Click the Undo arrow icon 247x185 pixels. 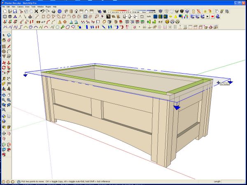pos(42,11)
